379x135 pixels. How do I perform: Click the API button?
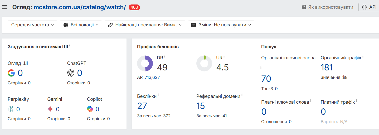(369, 7)
